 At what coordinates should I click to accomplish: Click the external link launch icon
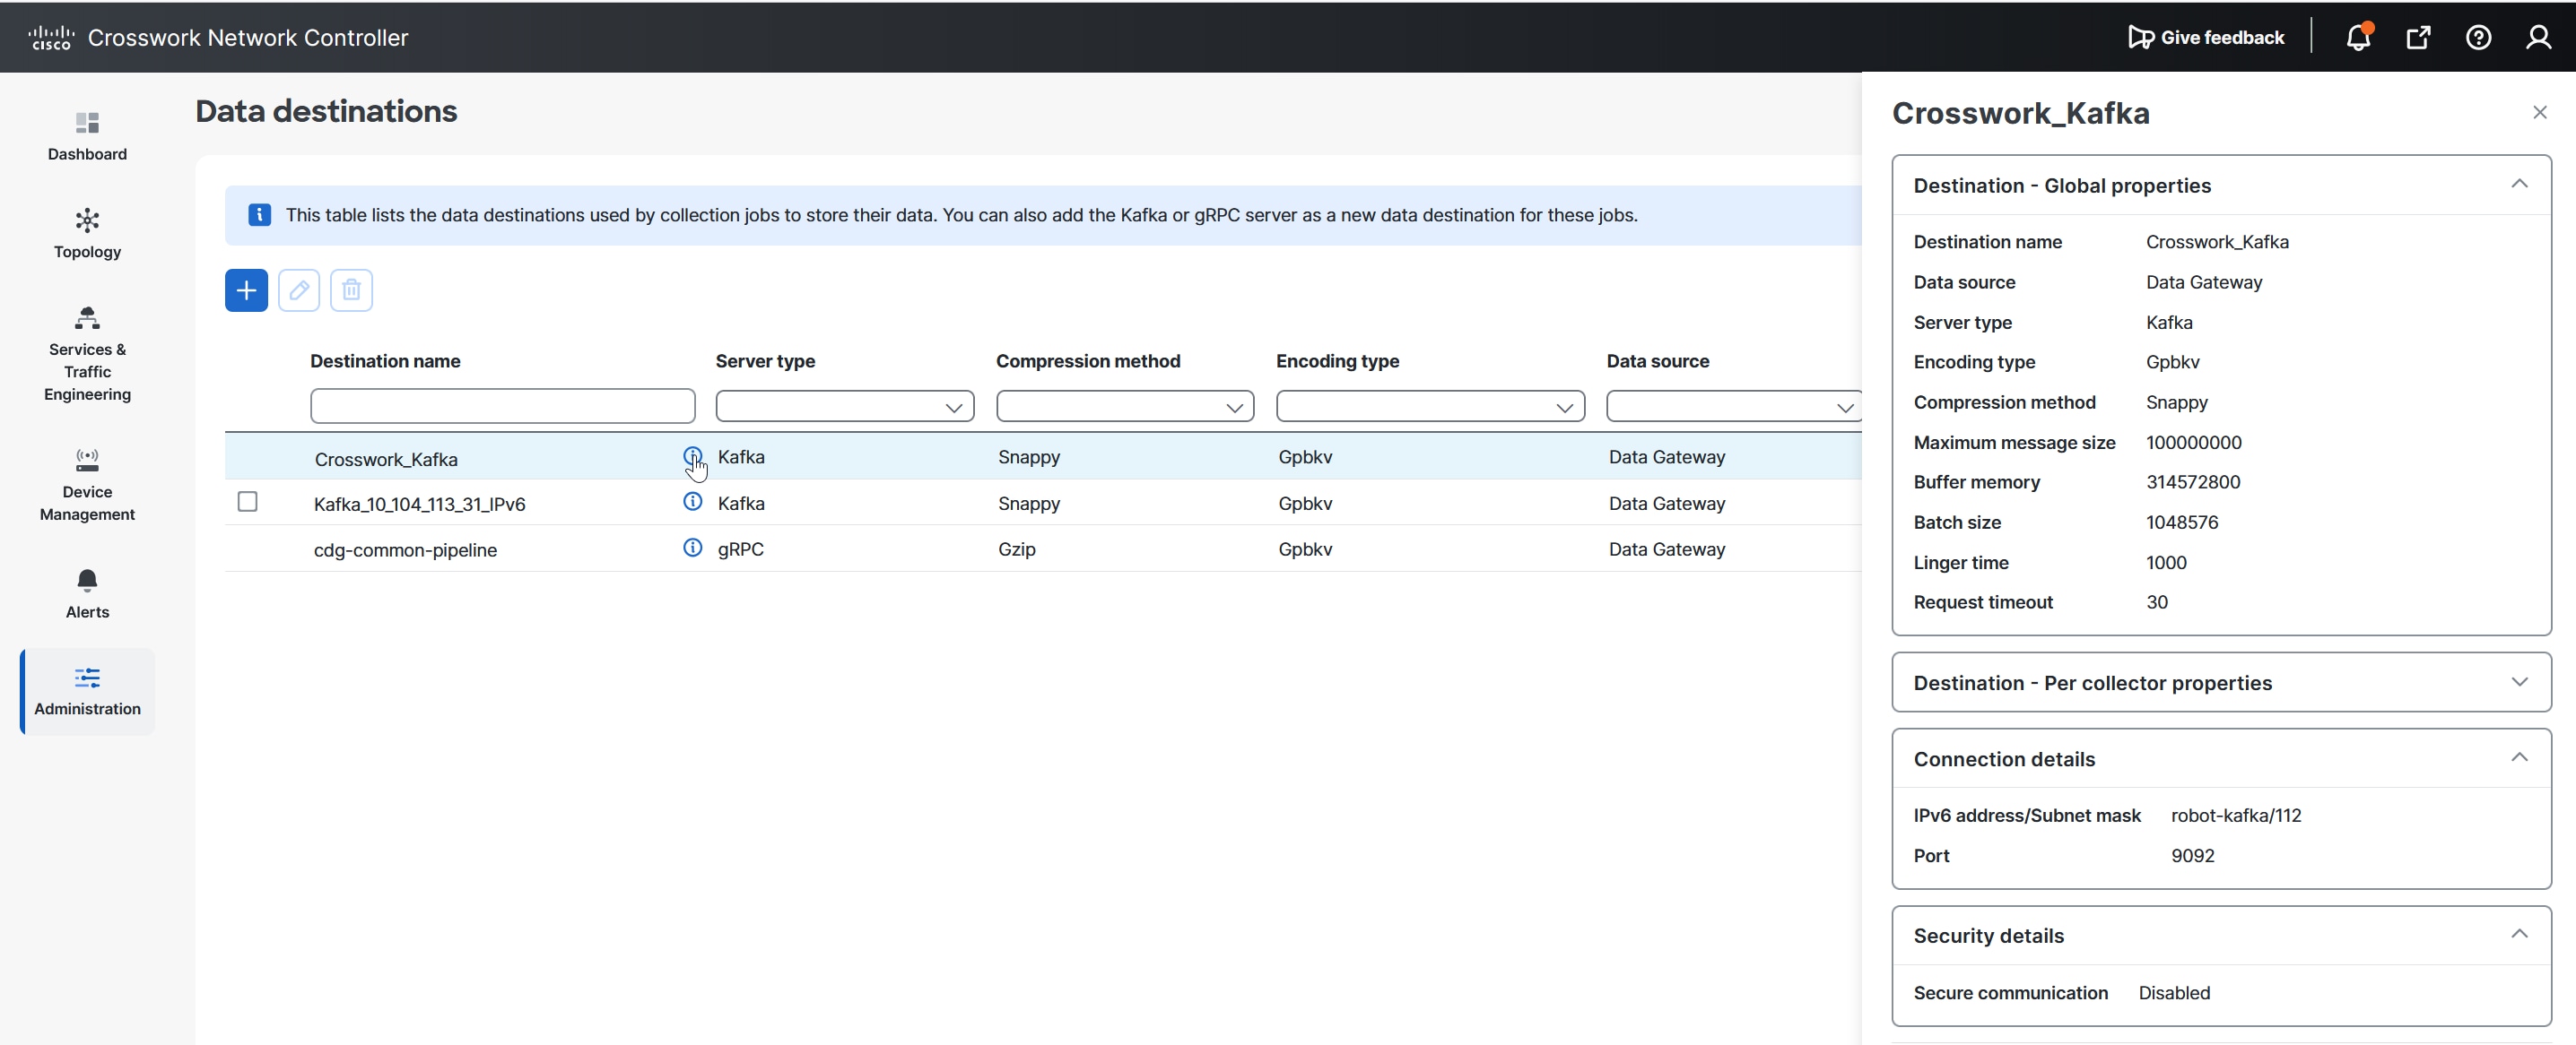2417,38
